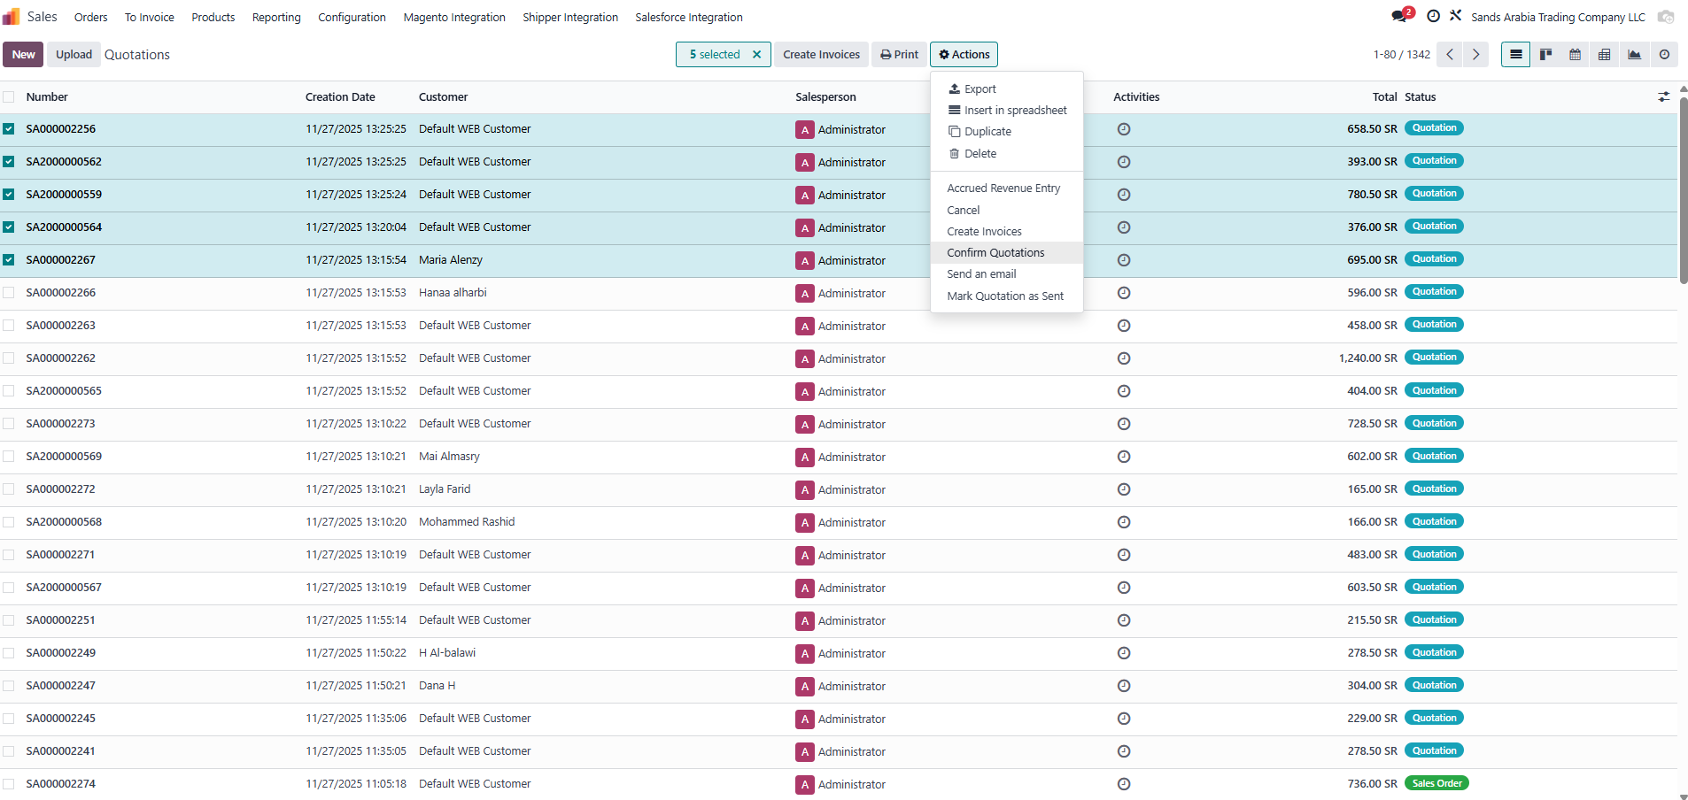Open activity clock for SA000002263
The image size is (1688, 800).
point(1124,326)
